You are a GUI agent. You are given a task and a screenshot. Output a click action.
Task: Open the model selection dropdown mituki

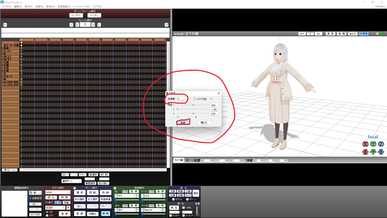58,192
